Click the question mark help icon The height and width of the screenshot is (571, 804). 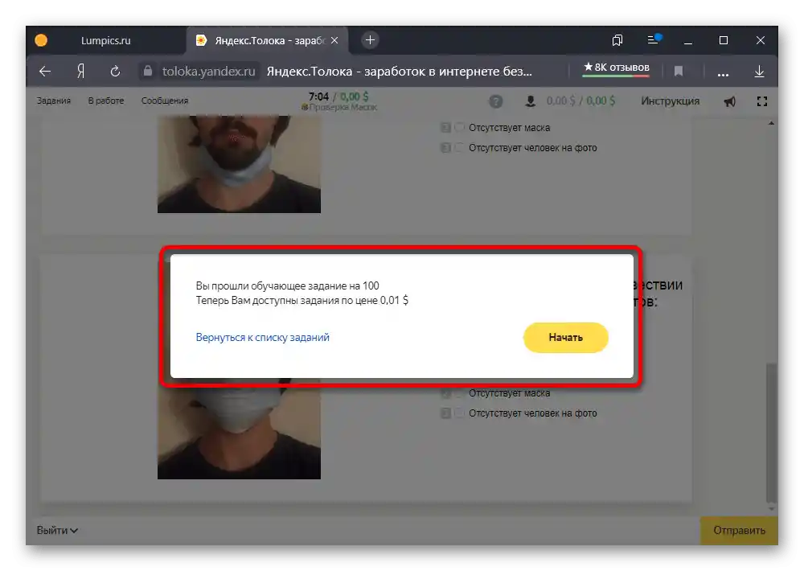pyautogui.click(x=496, y=101)
